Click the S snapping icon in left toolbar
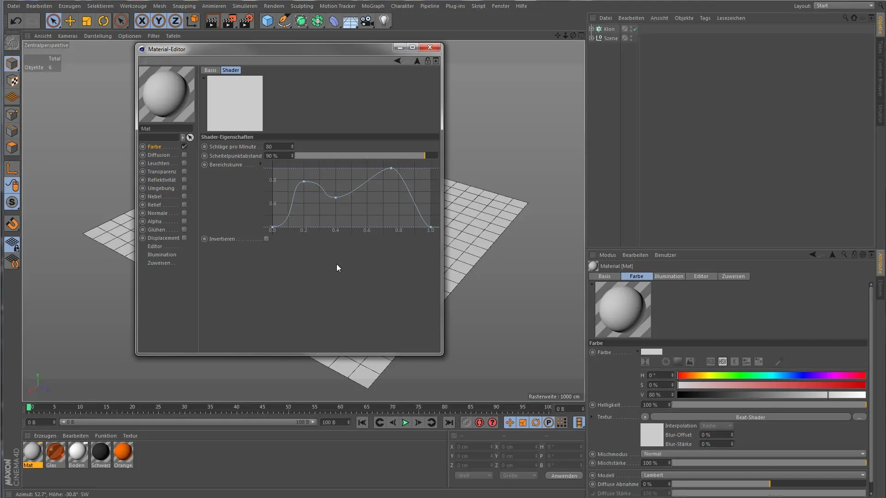Viewport: 886px width, 498px height. coord(12,202)
